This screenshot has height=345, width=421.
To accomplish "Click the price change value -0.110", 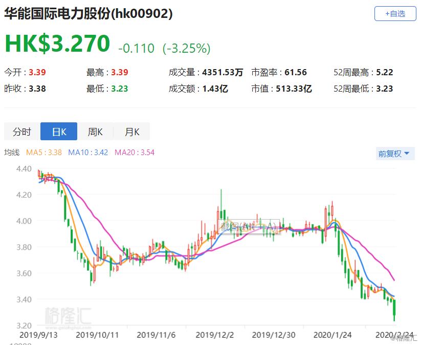I will pos(137,49).
